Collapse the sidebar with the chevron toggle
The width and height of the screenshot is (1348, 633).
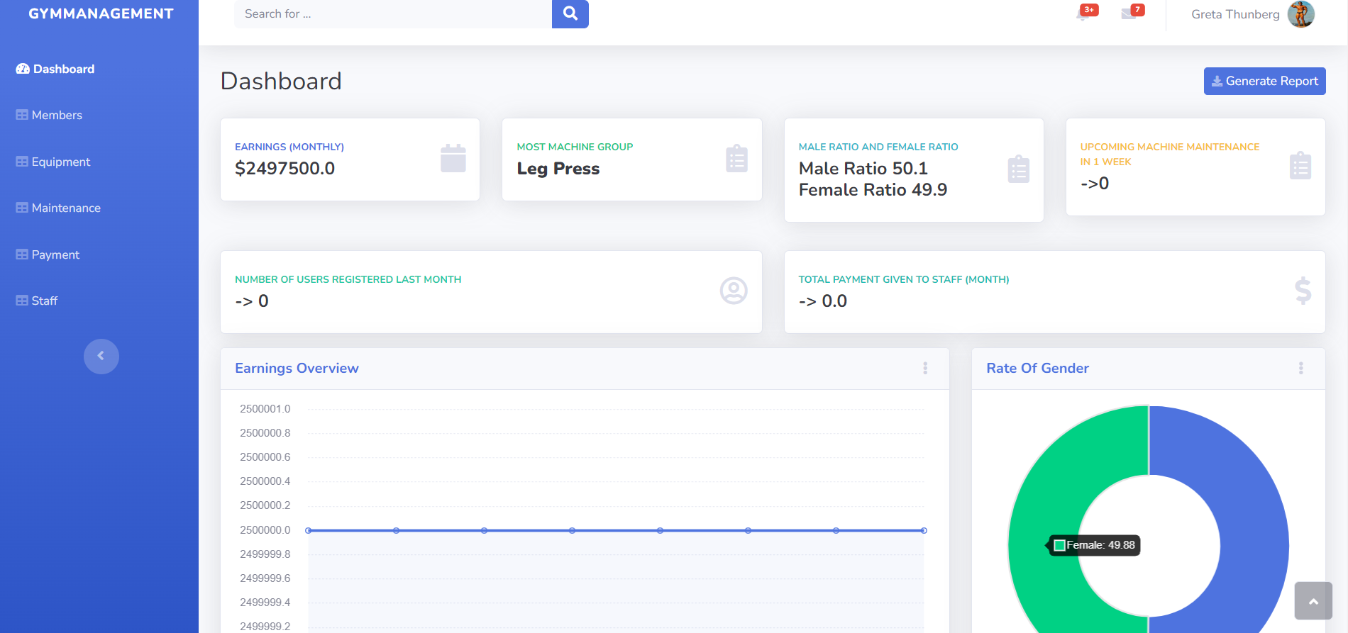coord(101,356)
